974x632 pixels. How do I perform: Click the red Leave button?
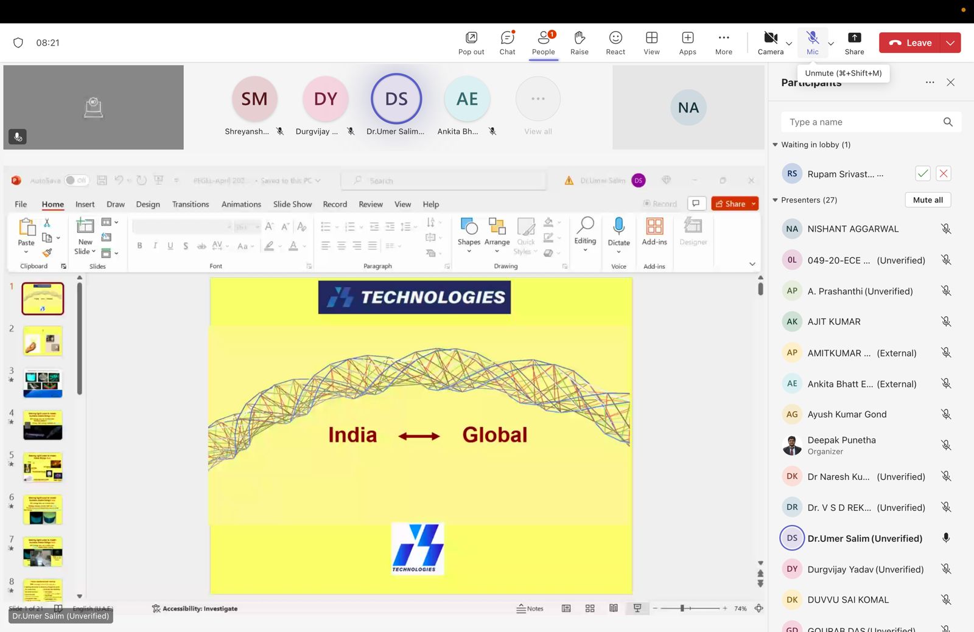point(910,43)
